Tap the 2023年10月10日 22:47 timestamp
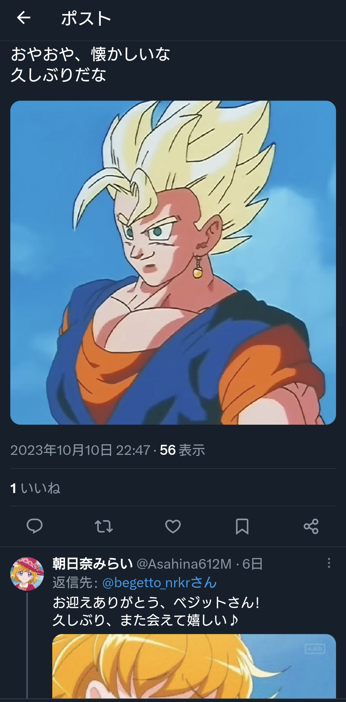The image size is (346, 702). point(80,450)
